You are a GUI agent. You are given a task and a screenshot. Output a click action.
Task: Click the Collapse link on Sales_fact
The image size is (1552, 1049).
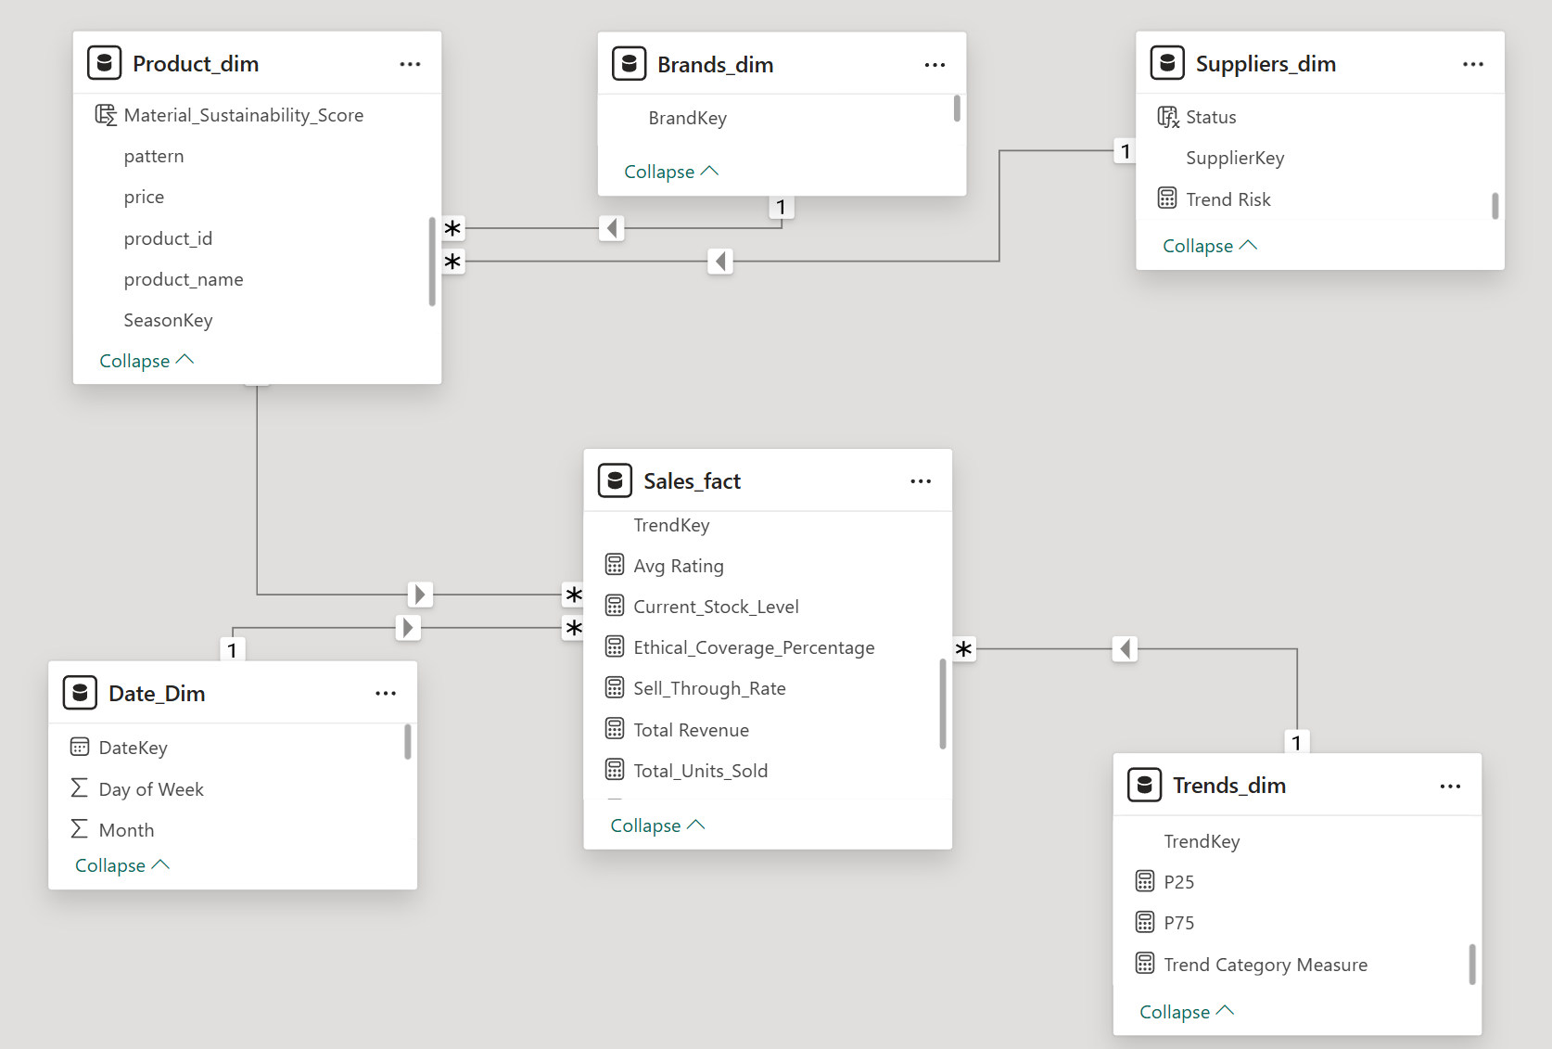point(656,825)
